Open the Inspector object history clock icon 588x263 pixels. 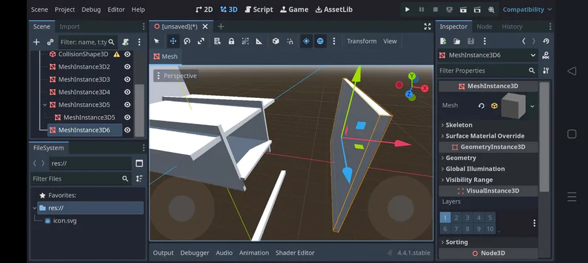click(x=546, y=41)
